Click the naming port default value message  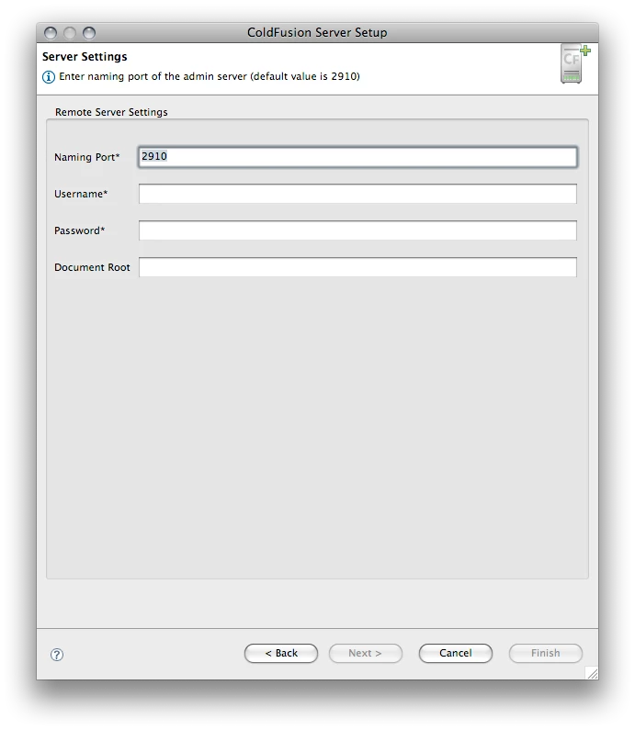(210, 76)
